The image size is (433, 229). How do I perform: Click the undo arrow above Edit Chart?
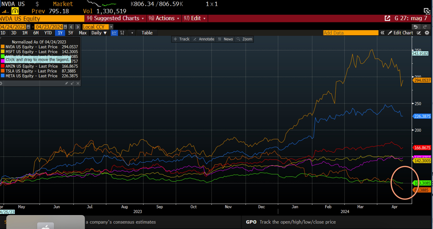click(416, 27)
